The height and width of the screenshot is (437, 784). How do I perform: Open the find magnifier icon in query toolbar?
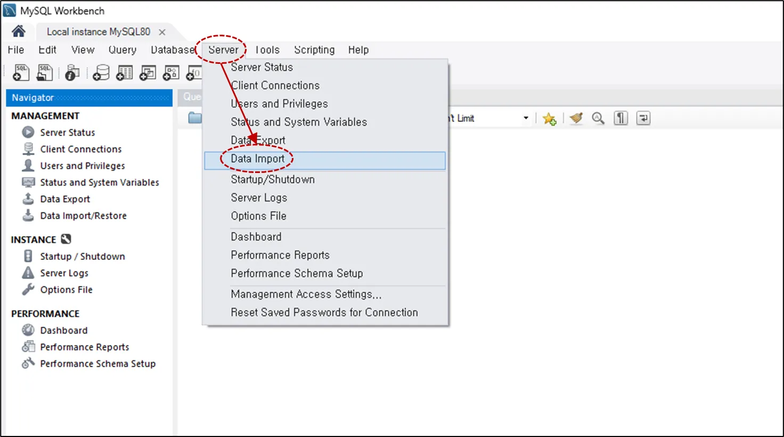[598, 118]
